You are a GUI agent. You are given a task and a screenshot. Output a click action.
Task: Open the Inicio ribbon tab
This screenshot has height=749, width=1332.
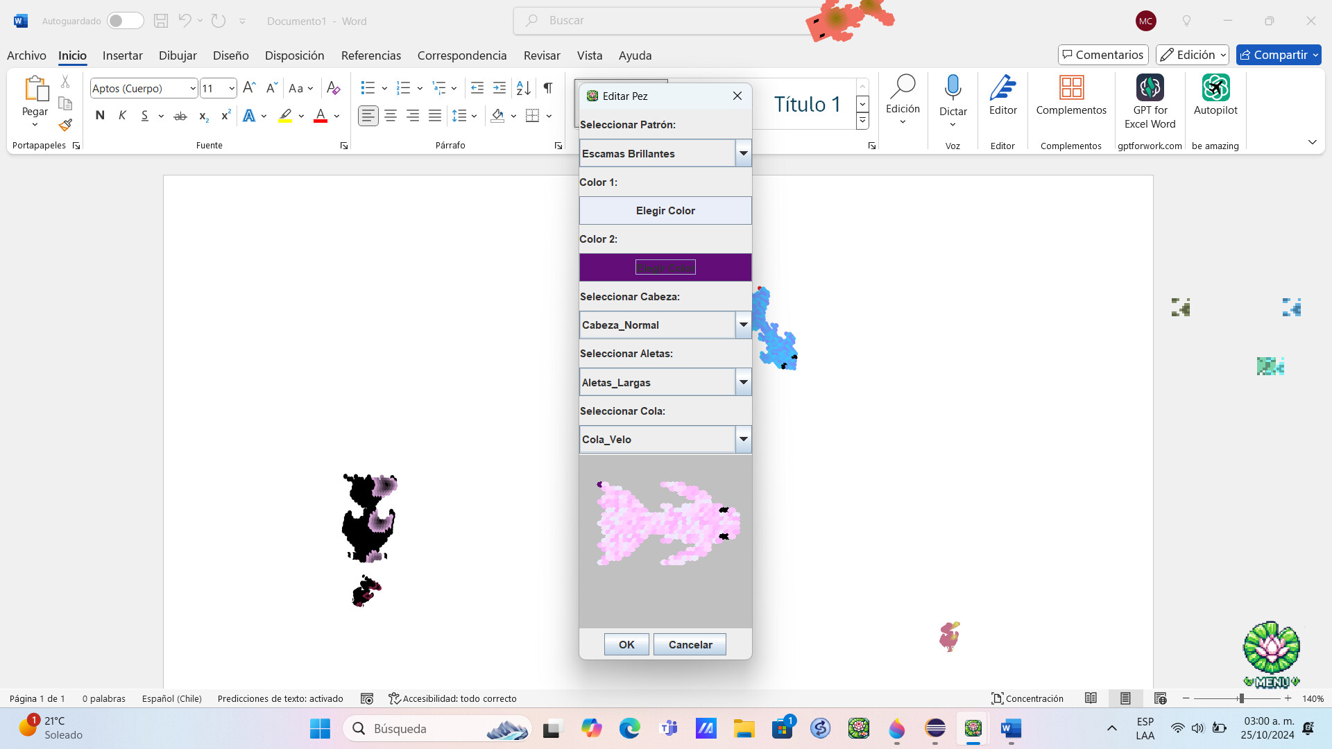point(72,55)
